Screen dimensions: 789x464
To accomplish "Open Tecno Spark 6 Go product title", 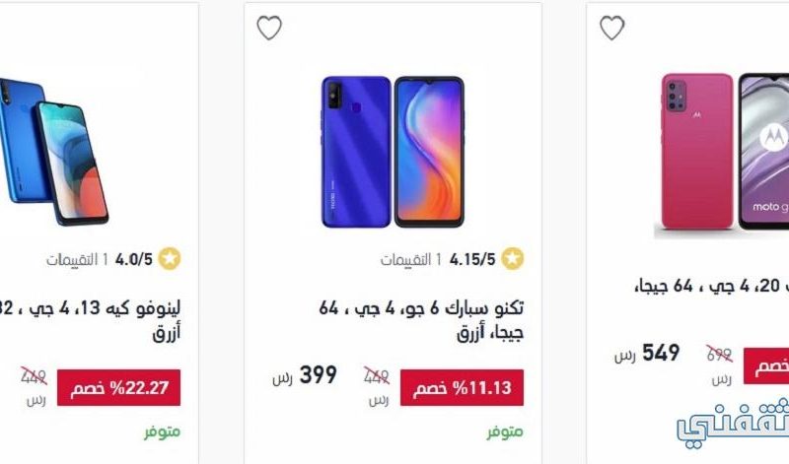I will click(x=422, y=320).
